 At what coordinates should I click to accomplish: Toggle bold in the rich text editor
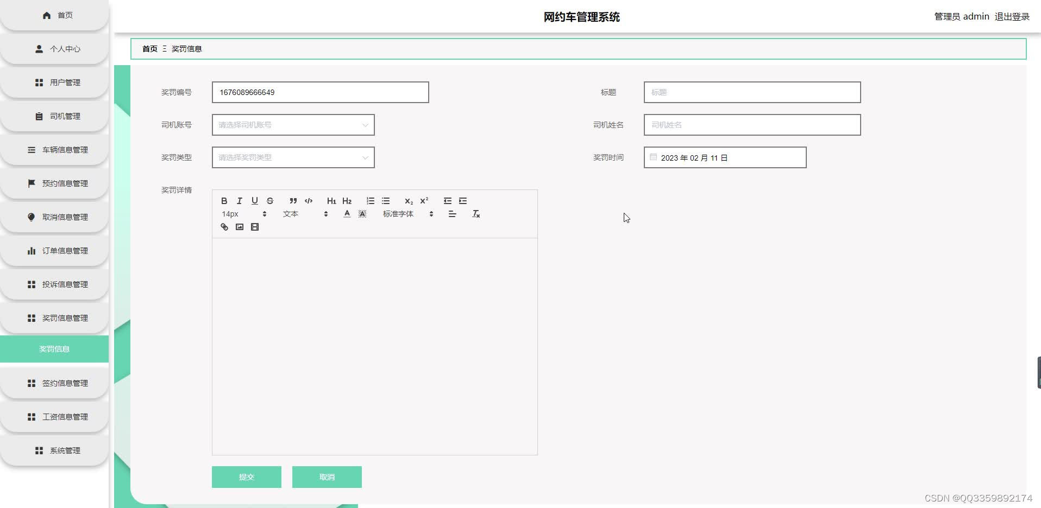224,201
